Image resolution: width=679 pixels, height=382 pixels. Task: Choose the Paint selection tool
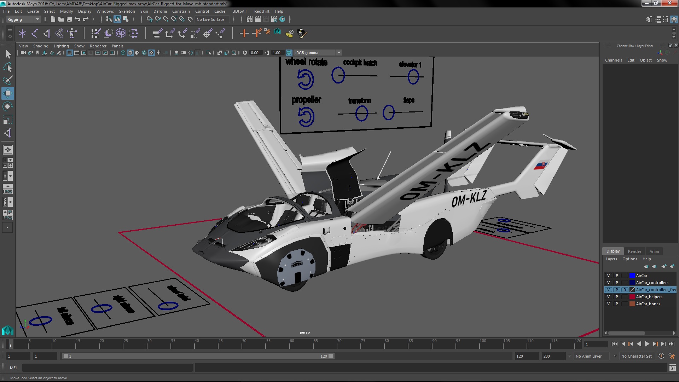(x=7, y=80)
